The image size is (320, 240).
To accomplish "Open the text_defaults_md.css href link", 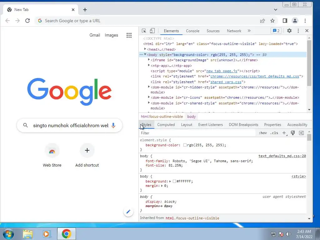I will tap(255, 76).
